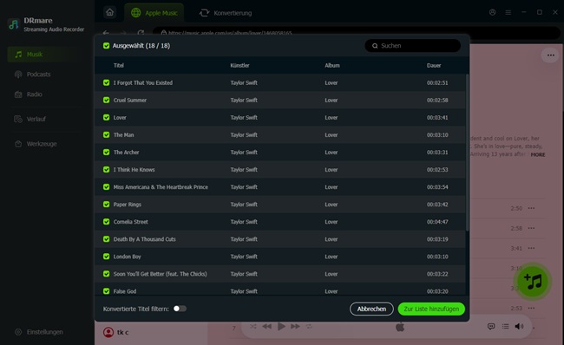Uncheck the London Boy track
The width and height of the screenshot is (564, 345).
(106, 257)
